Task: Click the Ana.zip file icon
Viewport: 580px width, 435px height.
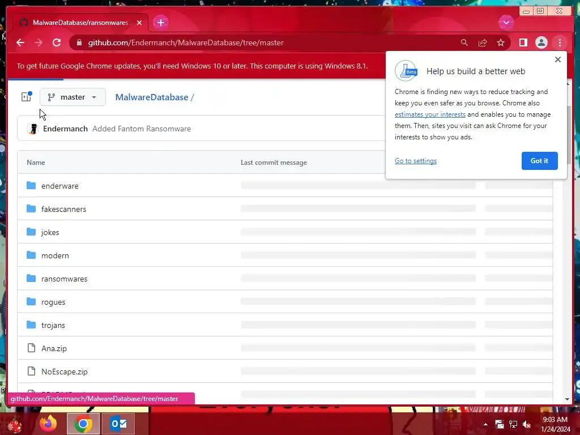Action: [x=32, y=348]
